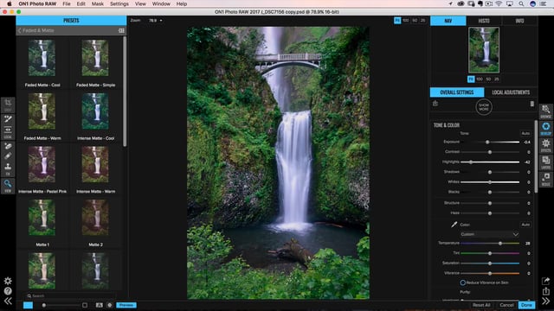The width and height of the screenshot is (554, 311).
Task: Click the copy settings icon under Overall Settings
Action: (x=435, y=104)
